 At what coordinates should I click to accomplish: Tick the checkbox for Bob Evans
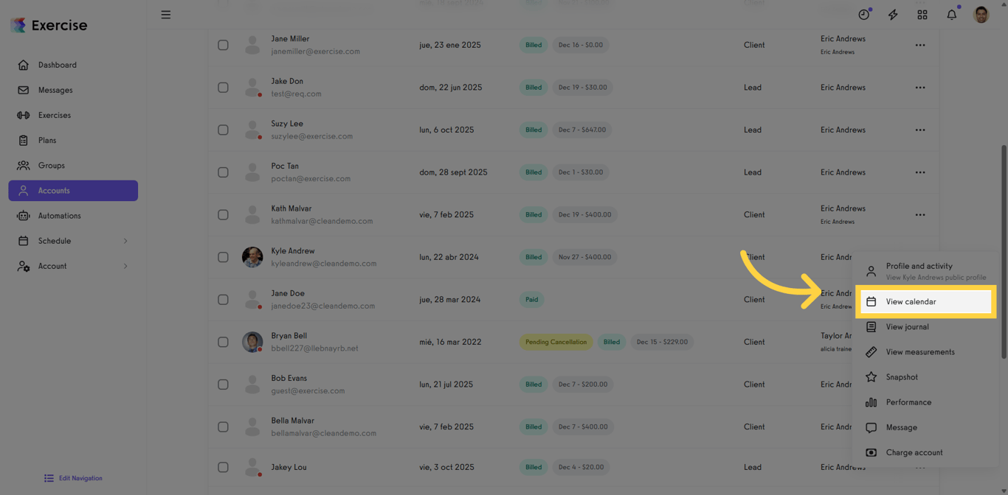pyautogui.click(x=223, y=385)
